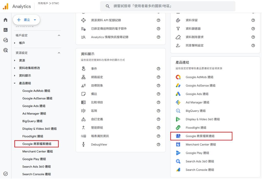Open the 資料刪除要求 setting

194,37
